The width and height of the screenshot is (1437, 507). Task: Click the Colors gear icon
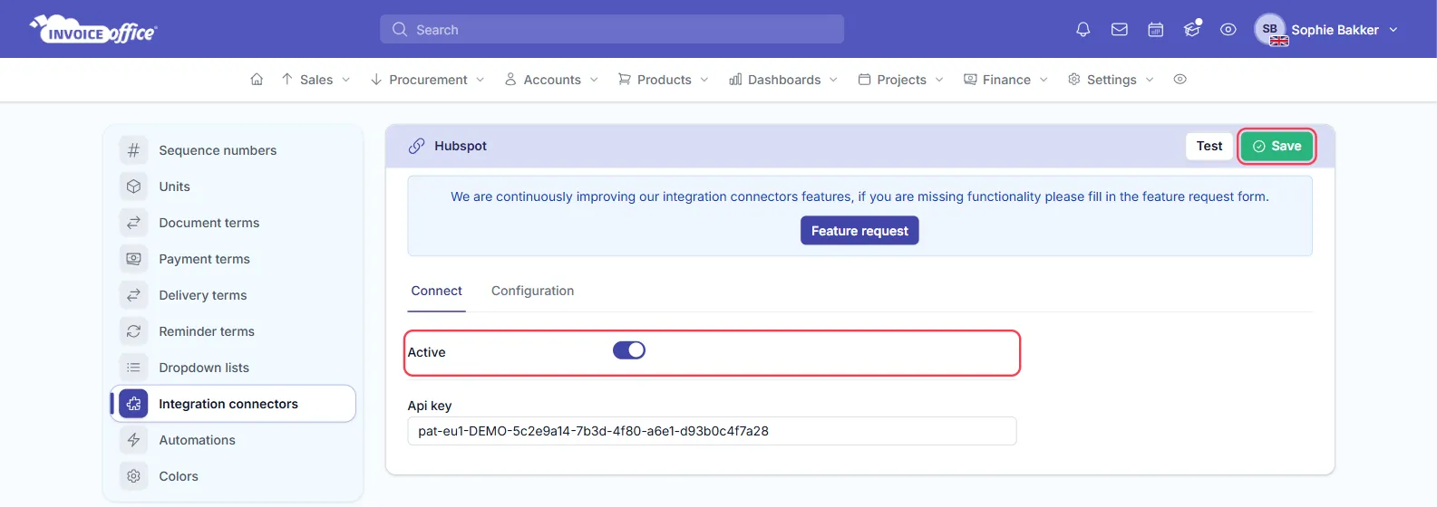(x=133, y=476)
